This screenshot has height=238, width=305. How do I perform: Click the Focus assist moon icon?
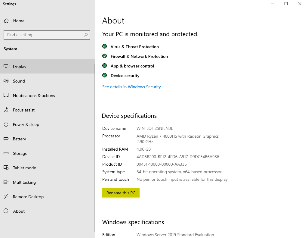(x=6, y=110)
